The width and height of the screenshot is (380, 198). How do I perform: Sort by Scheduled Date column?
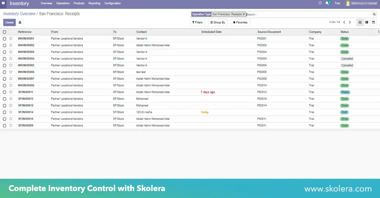coord(211,32)
